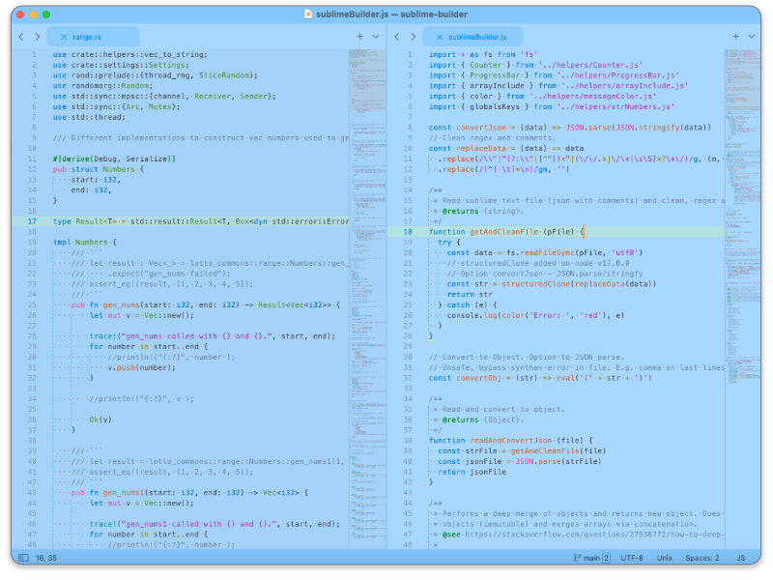The height and width of the screenshot is (580, 773).
Task: Go forward in range.rs pane history
Action: [38, 37]
